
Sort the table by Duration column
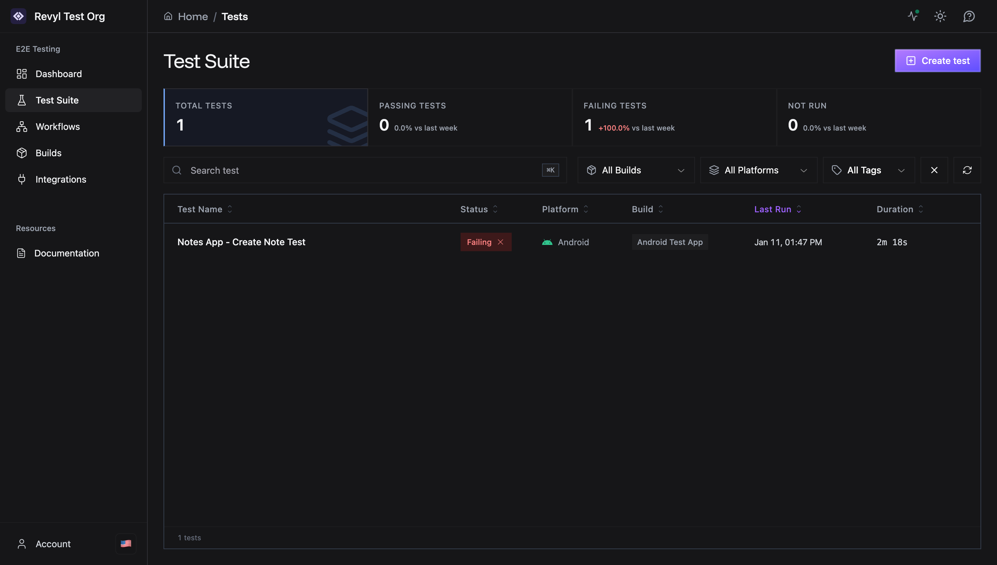(900, 209)
